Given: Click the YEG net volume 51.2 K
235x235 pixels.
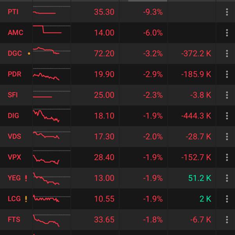Looking at the screenshot, I should 199,178.
